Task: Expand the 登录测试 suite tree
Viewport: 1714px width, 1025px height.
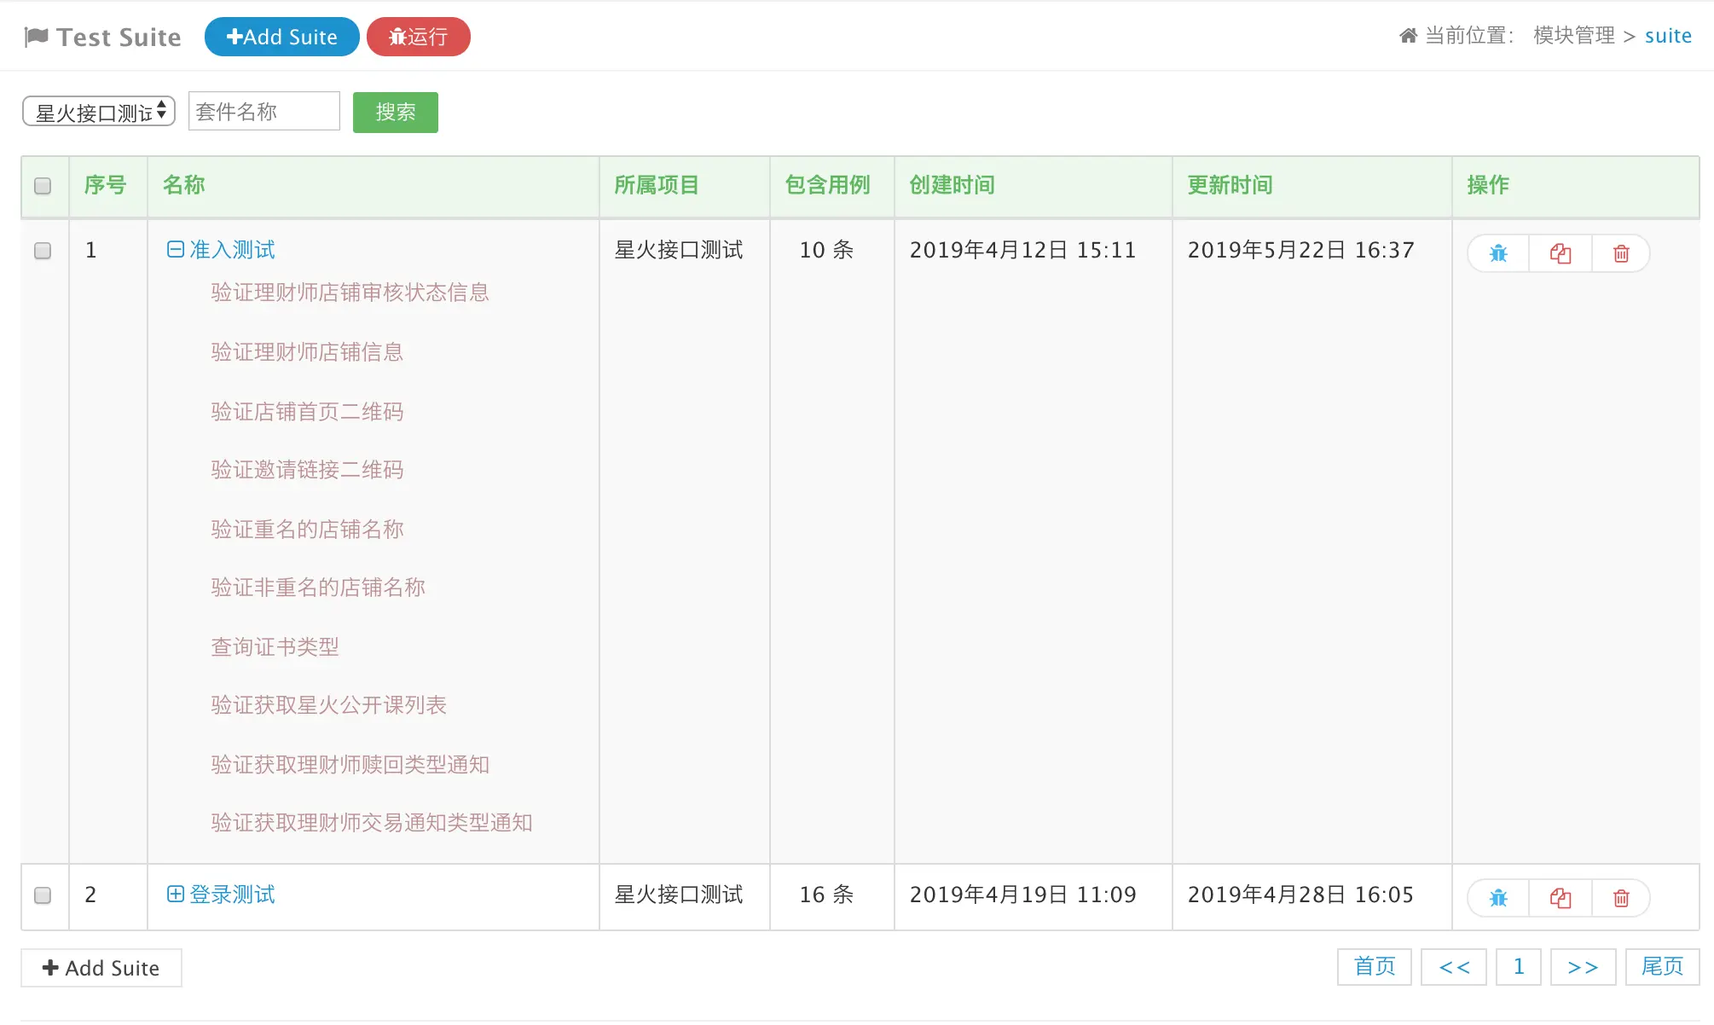Action: click(176, 894)
